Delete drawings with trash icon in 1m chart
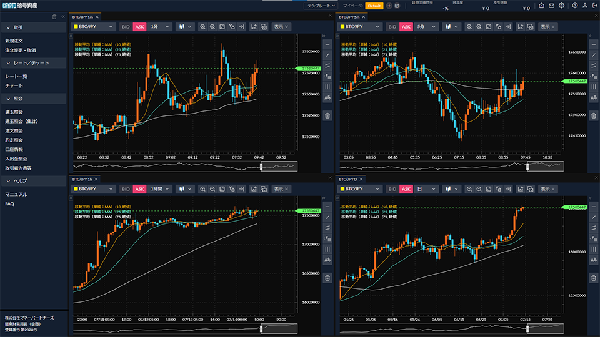 pyautogui.click(x=327, y=116)
